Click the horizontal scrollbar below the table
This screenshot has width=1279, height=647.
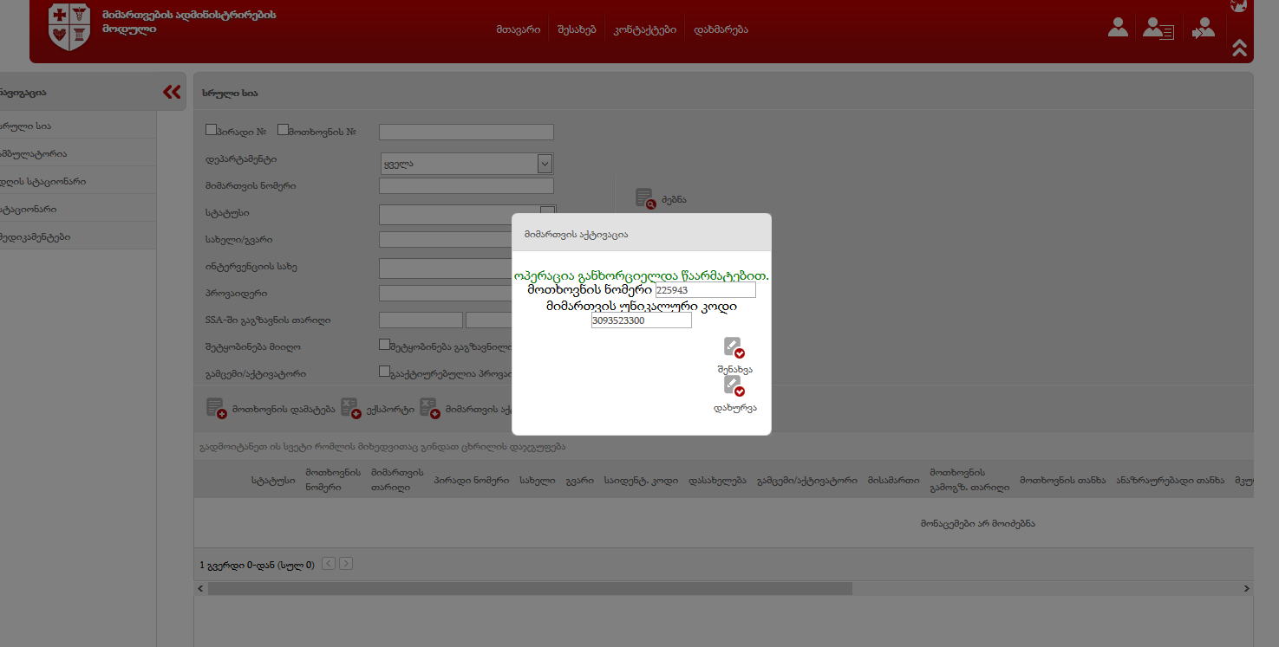pyautogui.click(x=529, y=588)
